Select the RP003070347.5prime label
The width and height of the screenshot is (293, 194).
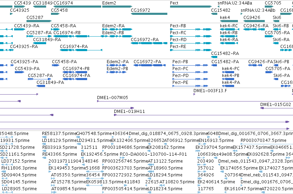click(263, 140)
